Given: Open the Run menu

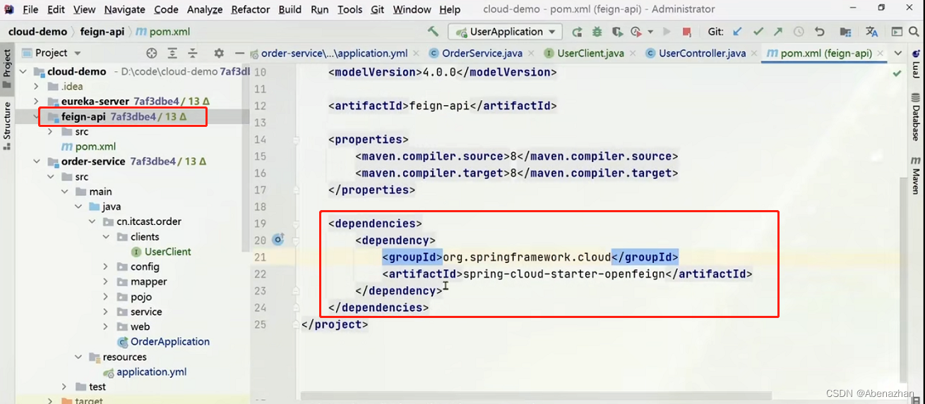Looking at the screenshot, I should click(x=319, y=9).
